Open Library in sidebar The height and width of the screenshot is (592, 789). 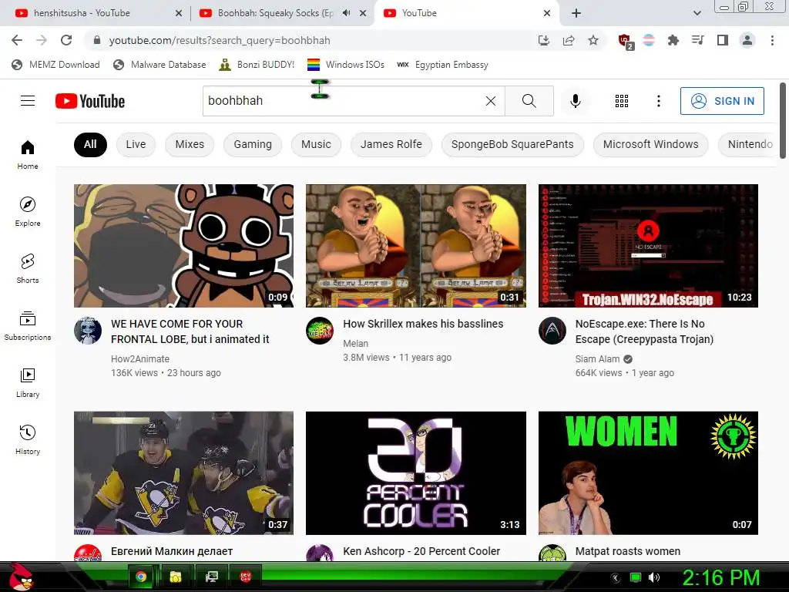[28, 382]
